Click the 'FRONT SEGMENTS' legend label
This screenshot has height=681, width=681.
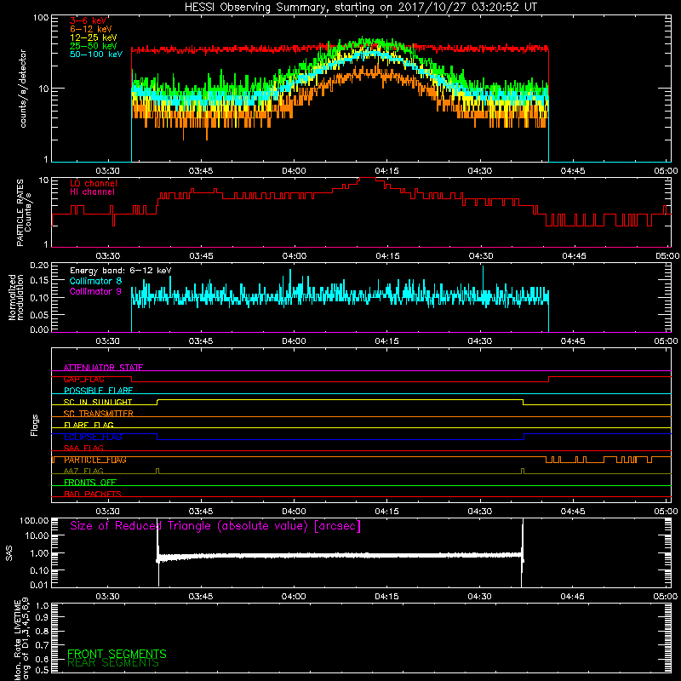pos(117,654)
